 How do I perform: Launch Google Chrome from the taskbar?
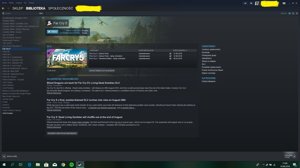63,164
